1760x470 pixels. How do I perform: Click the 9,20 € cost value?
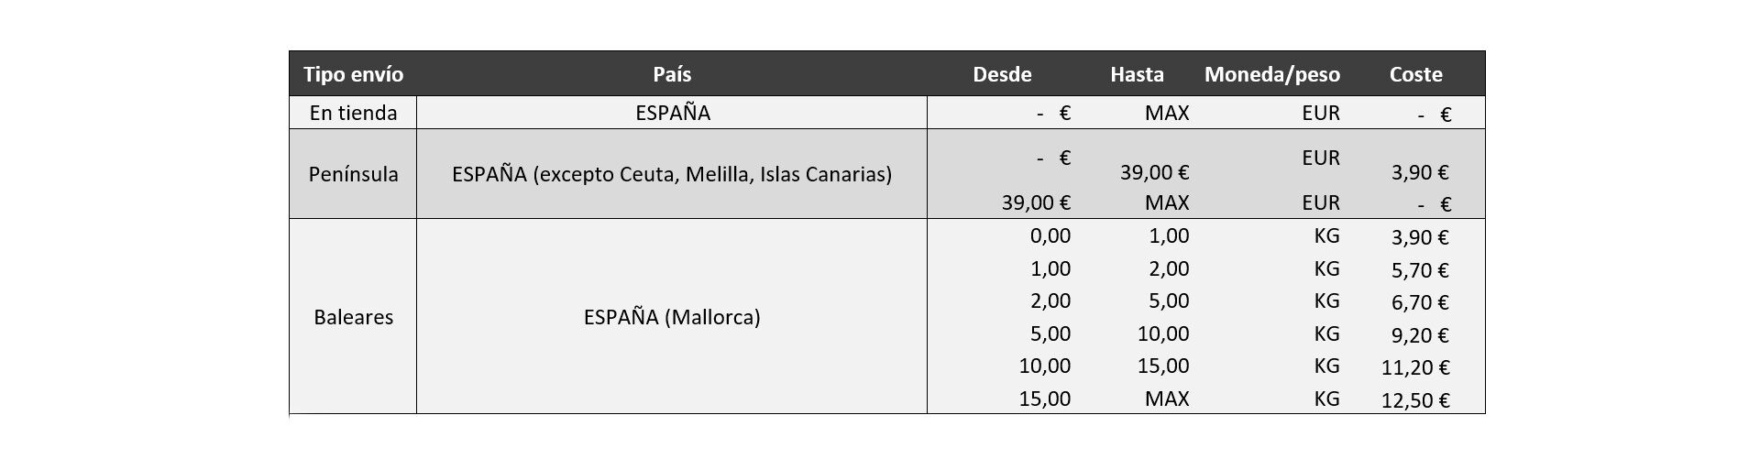[1420, 335]
